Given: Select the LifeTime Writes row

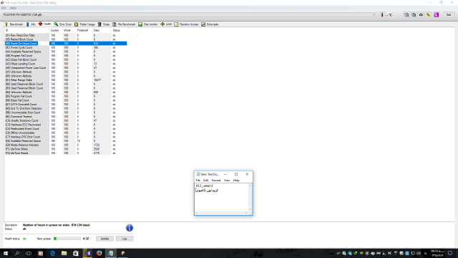Looking at the screenshot, I should [x=66, y=149].
